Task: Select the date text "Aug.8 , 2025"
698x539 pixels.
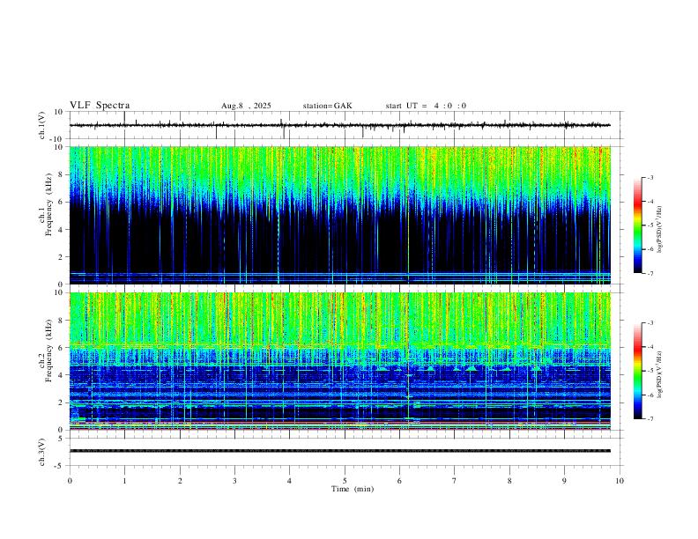Action: 246,106
